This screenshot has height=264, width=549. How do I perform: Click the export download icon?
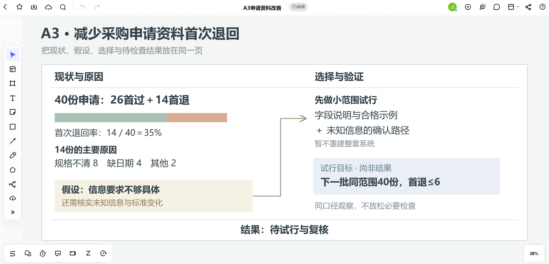click(x=34, y=7)
